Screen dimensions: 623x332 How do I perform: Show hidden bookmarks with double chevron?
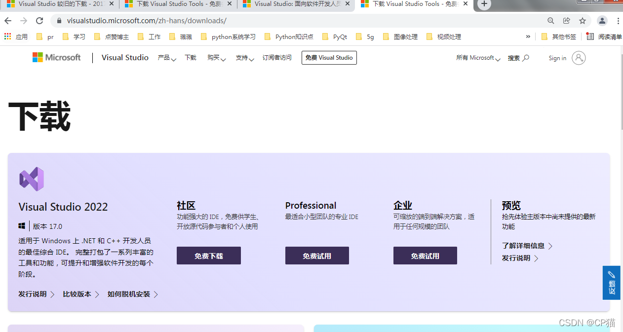point(528,37)
